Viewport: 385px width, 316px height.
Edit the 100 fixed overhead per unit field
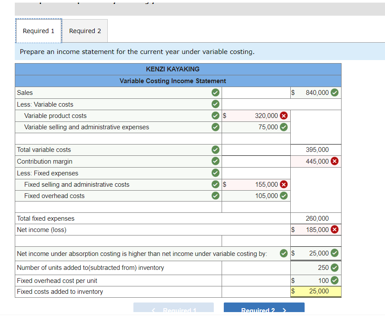[316, 280]
